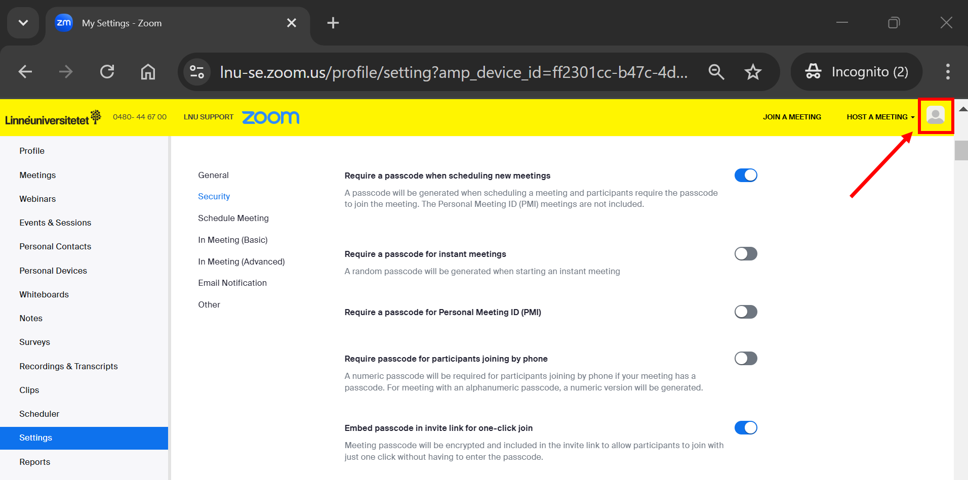Screen dimensions: 968x480
Task: Go to the browser home page
Action: coord(148,72)
